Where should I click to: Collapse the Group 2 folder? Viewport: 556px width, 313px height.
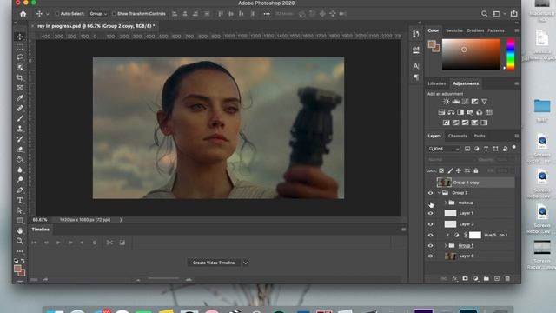click(x=439, y=193)
